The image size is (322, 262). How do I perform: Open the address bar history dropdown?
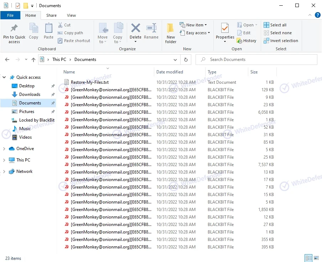pos(175,60)
